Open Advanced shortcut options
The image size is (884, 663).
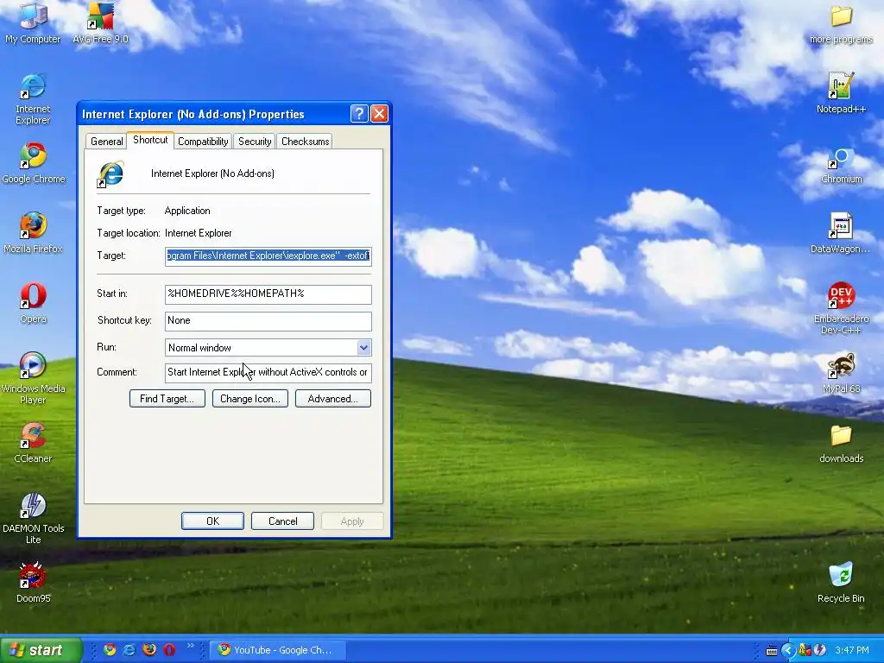coord(332,399)
